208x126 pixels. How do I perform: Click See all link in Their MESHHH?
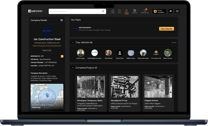174,42
